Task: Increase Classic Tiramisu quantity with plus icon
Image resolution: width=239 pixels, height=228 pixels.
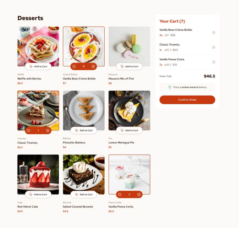Action: click(x=48, y=130)
